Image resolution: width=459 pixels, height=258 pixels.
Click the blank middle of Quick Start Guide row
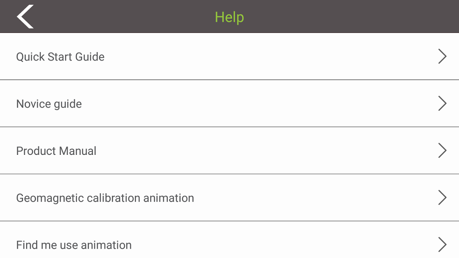point(258,57)
